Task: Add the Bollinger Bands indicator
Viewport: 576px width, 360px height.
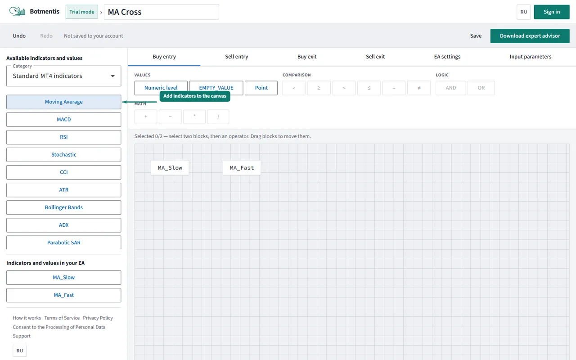Action: click(64, 207)
